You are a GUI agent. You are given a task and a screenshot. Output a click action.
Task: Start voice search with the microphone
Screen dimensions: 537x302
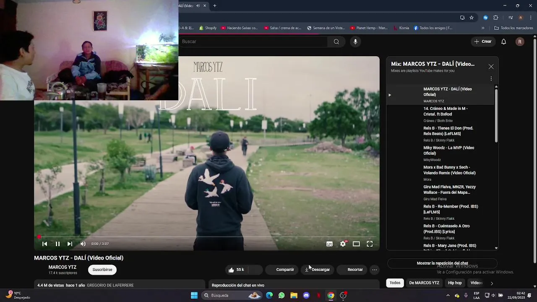click(x=355, y=42)
